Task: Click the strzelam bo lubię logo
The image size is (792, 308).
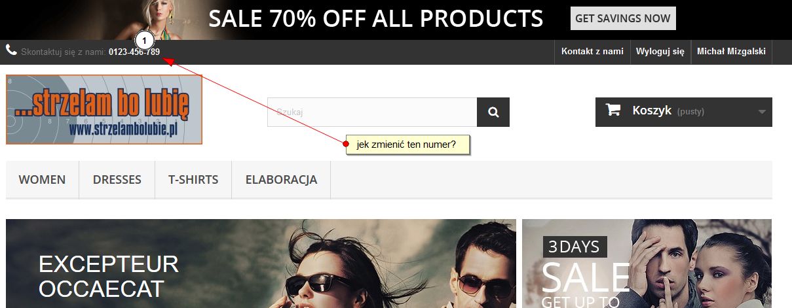Action: [x=104, y=109]
